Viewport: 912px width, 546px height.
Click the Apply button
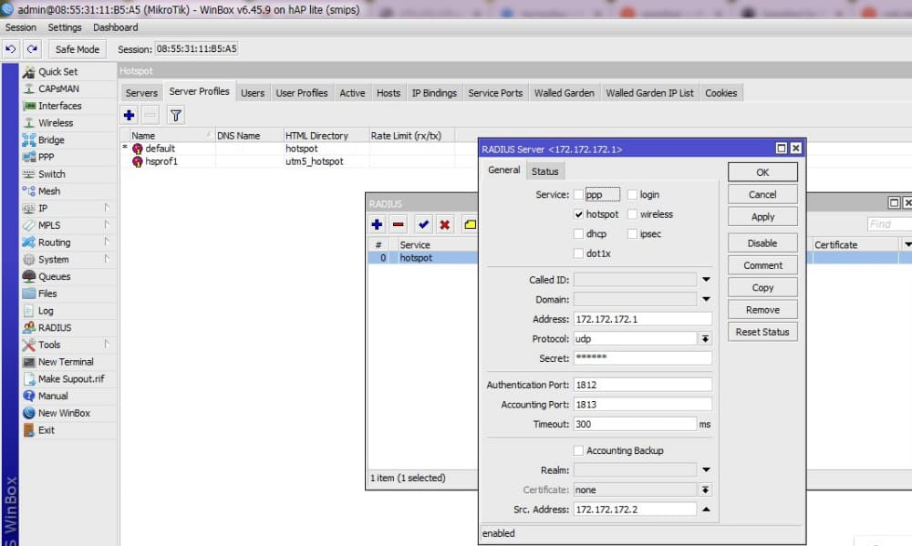[x=762, y=217]
